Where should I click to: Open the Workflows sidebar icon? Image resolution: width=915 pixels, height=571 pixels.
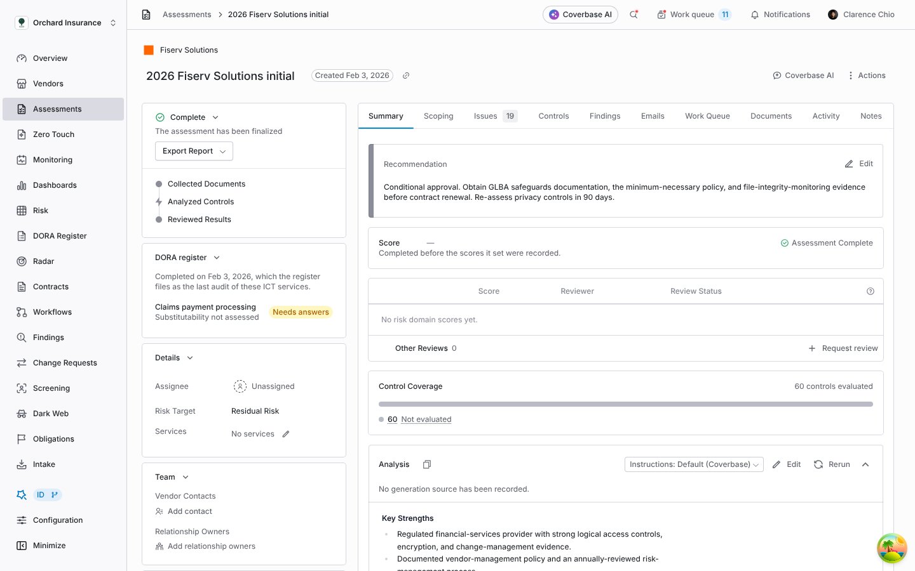click(x=22, y=312)
